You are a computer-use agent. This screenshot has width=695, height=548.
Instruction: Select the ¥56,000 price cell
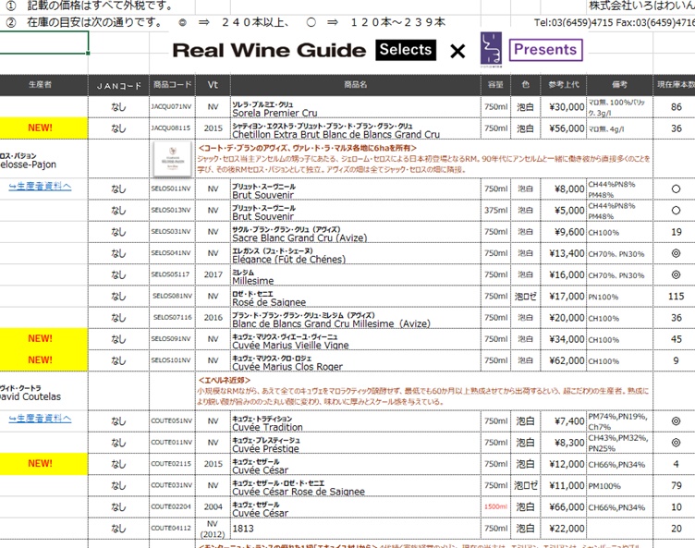click(564, 128)
